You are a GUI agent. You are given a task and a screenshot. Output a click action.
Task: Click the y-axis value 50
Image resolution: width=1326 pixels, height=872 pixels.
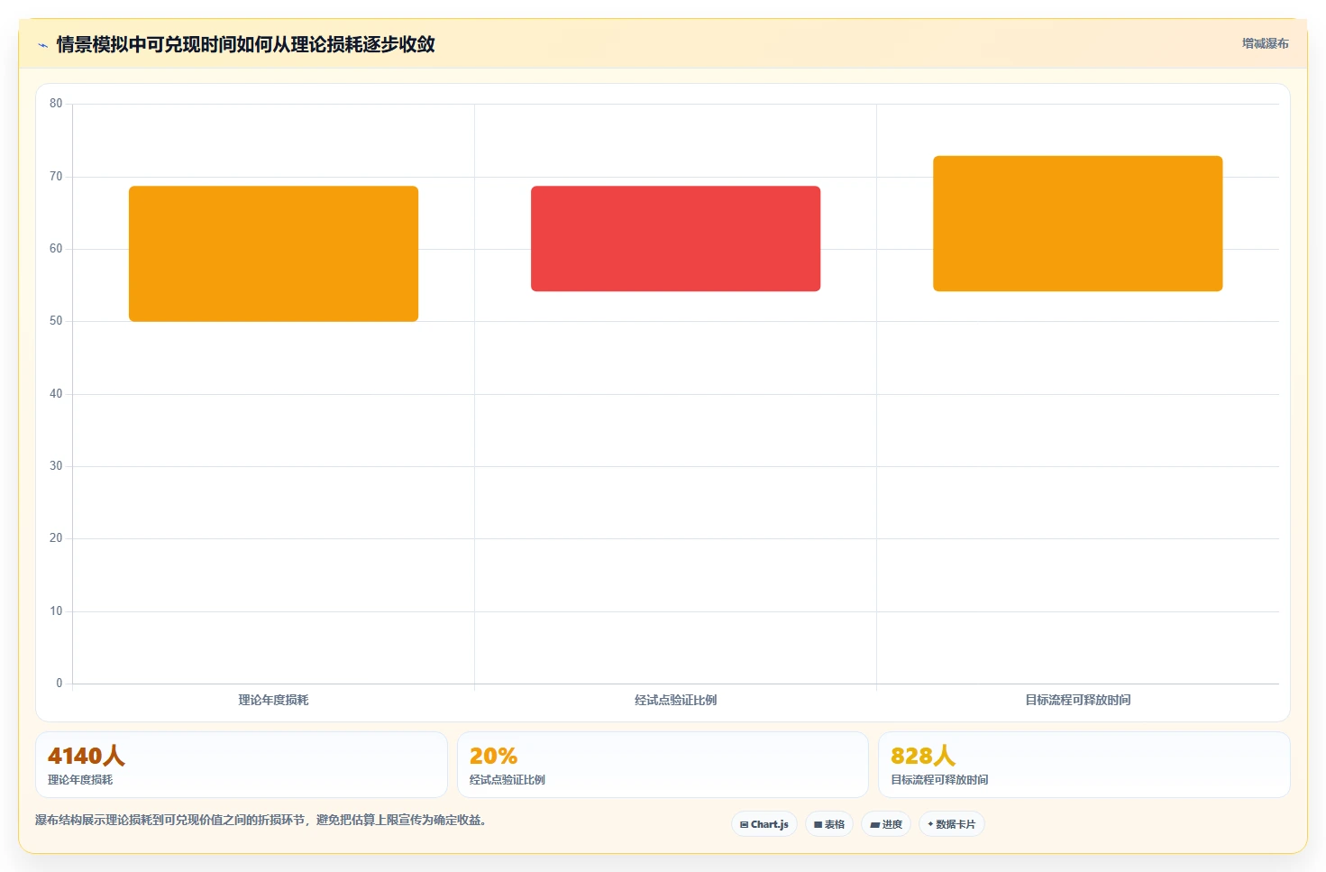[56, 321]
